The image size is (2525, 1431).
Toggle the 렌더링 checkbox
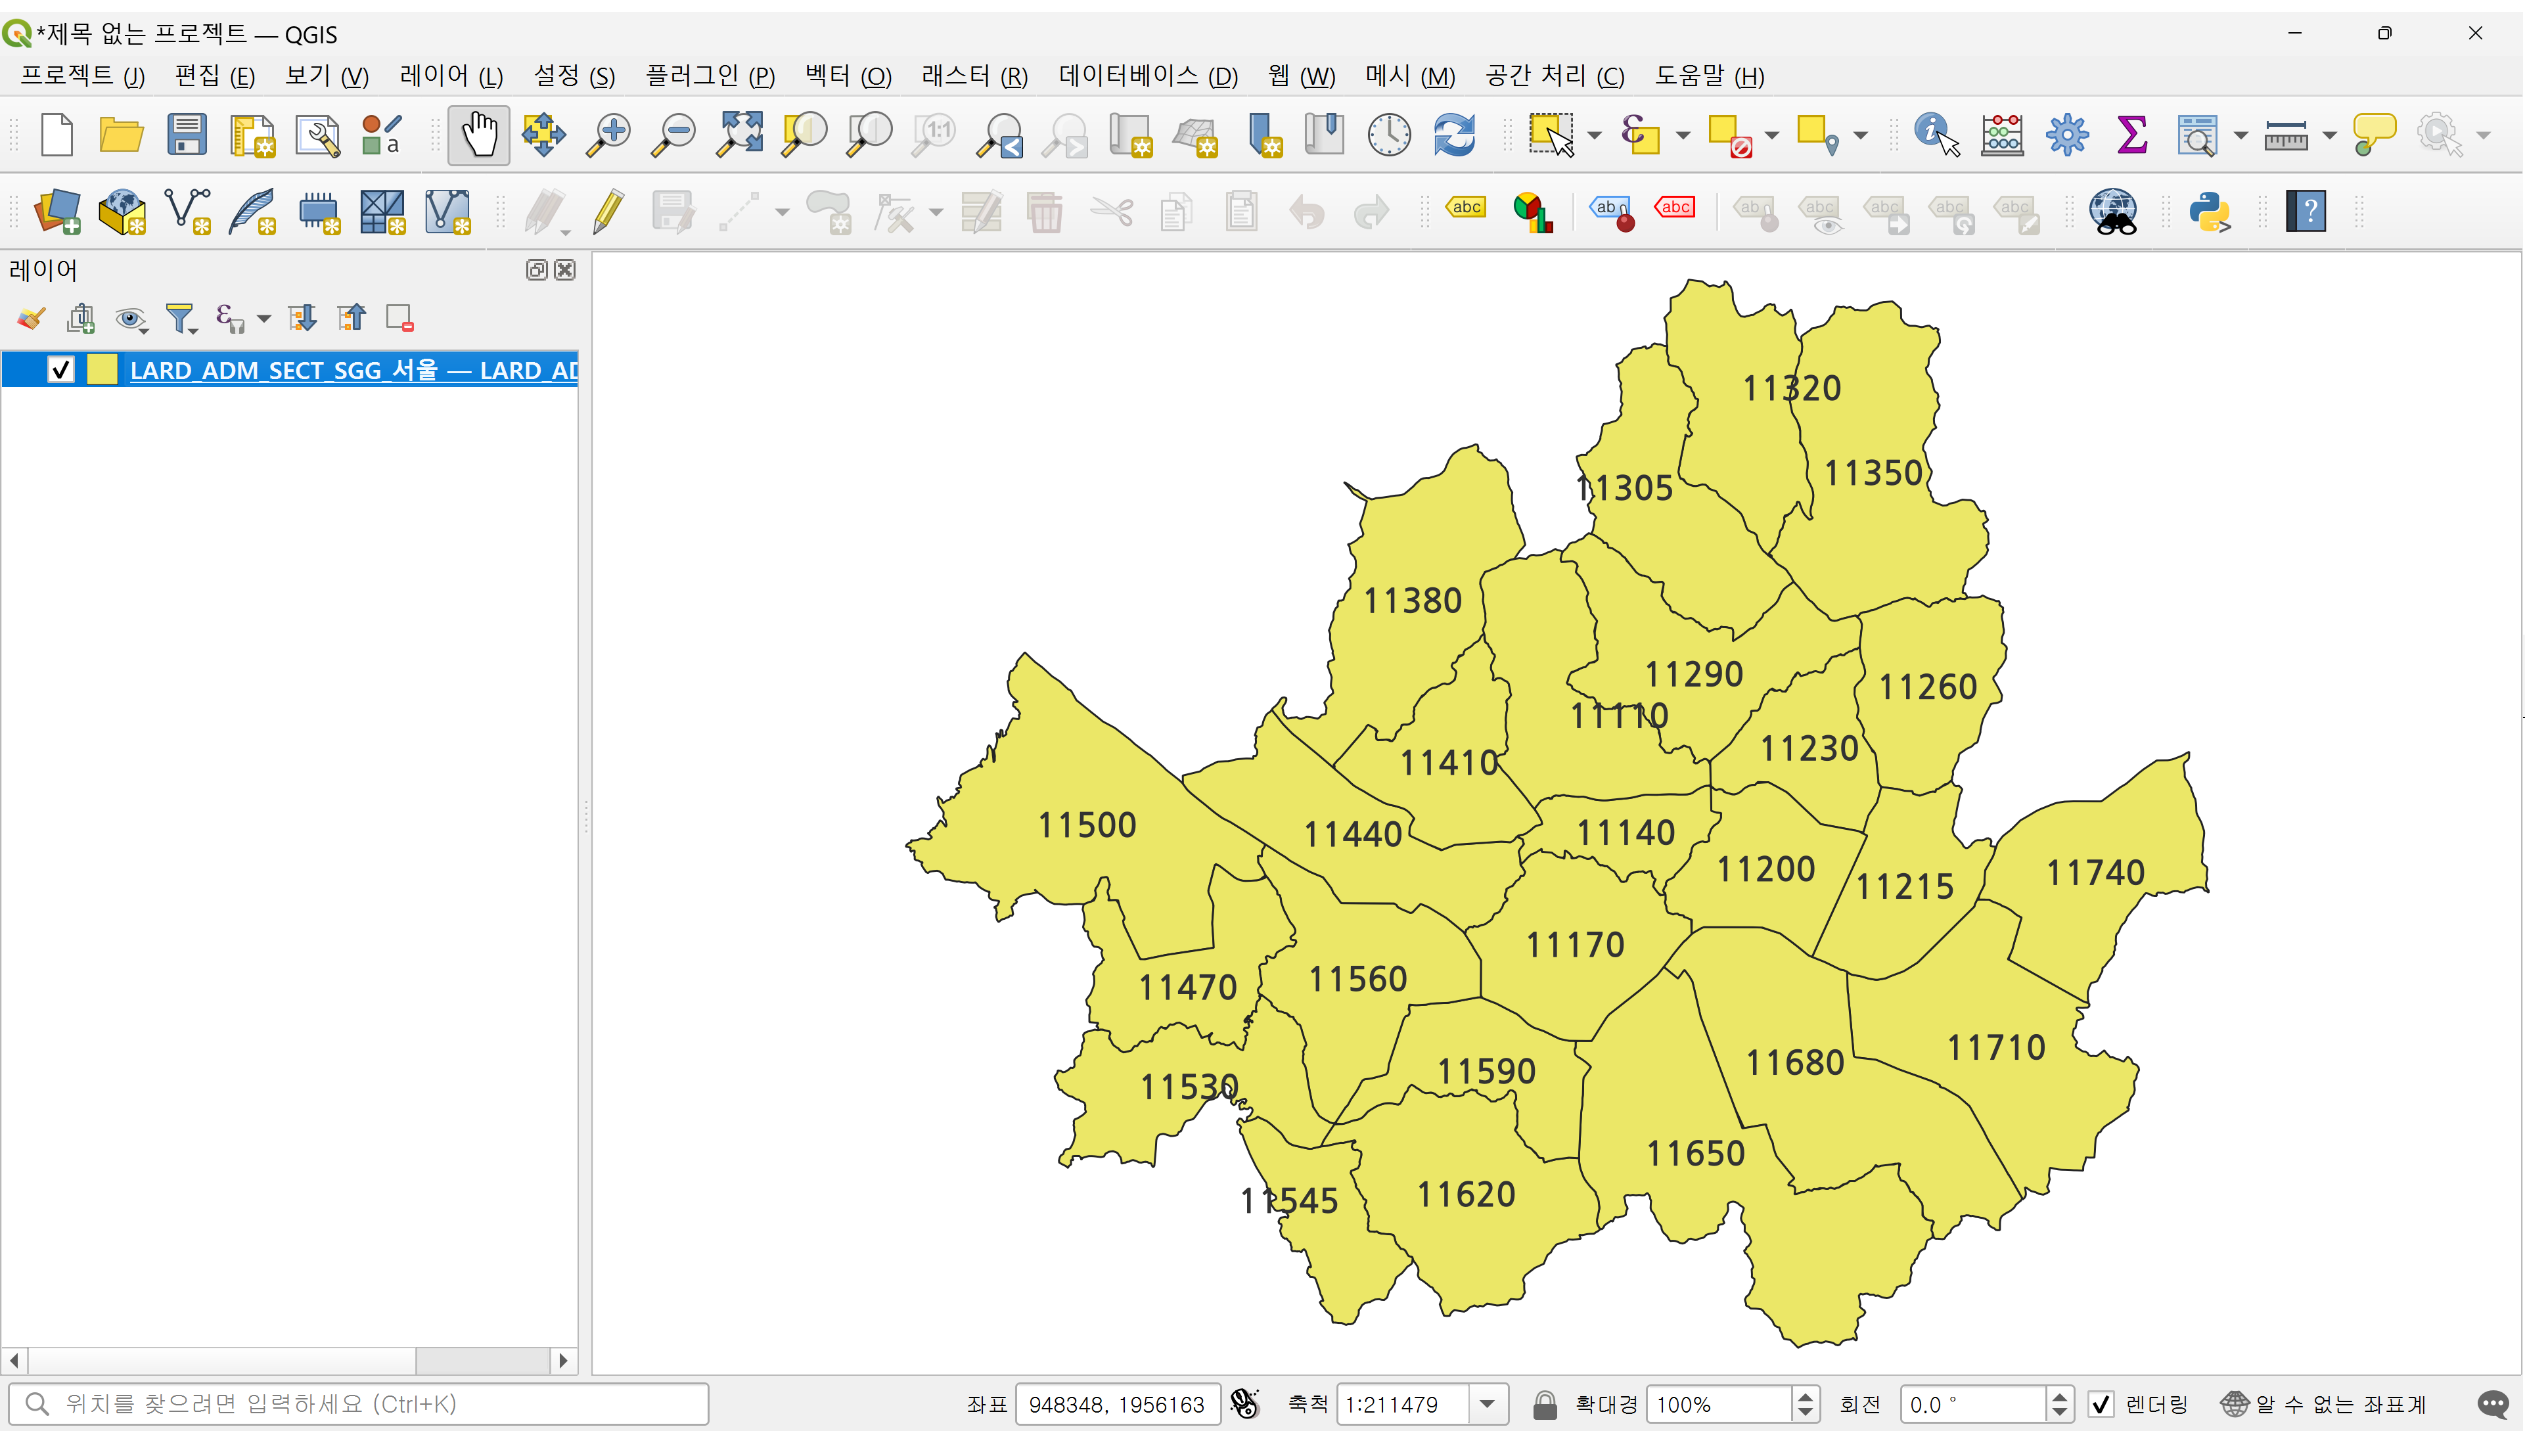[2101, 1405]
